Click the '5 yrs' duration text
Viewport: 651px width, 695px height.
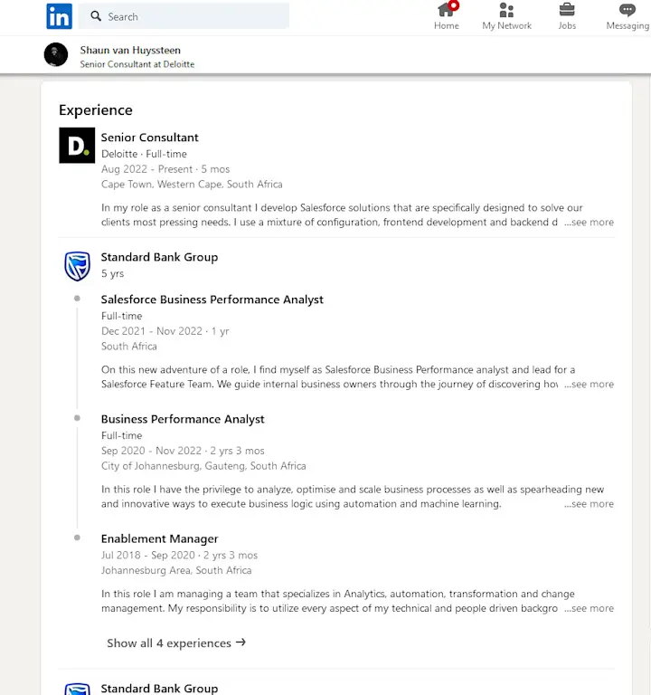112,273
